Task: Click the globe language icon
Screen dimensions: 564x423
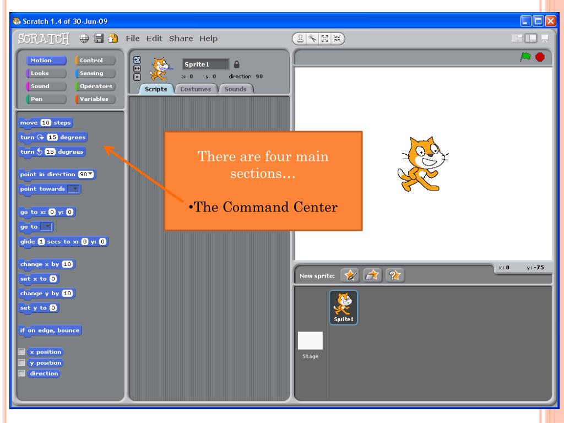Action: 84,39
